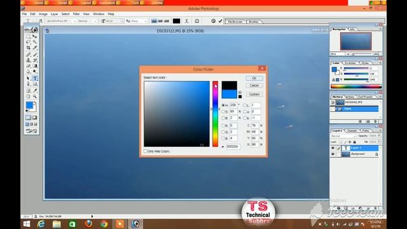The image size is (407, 229).
Task: Select the R red radio button
Action: coord(223,125)
